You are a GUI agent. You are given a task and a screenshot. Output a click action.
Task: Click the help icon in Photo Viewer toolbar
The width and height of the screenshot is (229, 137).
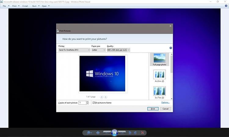coord(226,6)
